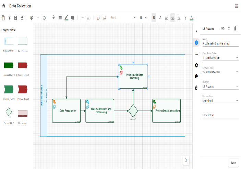Open the magnifier search button on canvas

pyautogui.click(x=186, y=160)
